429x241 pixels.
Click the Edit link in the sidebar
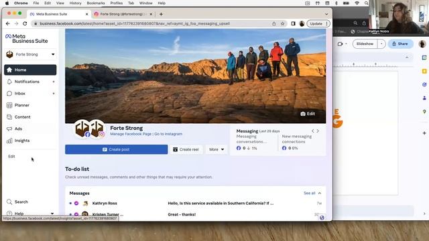(x=11, y=156)
